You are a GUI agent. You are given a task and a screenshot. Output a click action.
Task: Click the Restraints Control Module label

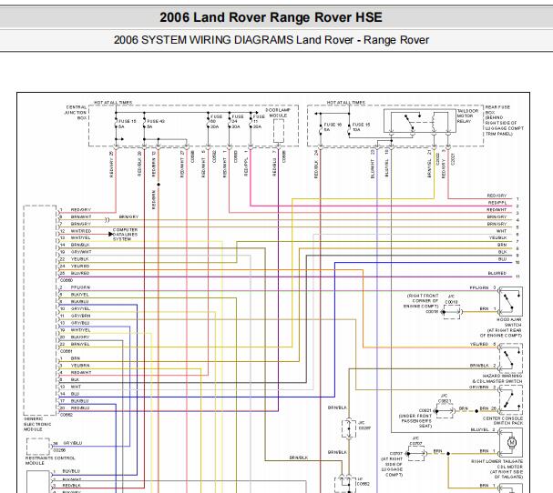click(50, 460)
